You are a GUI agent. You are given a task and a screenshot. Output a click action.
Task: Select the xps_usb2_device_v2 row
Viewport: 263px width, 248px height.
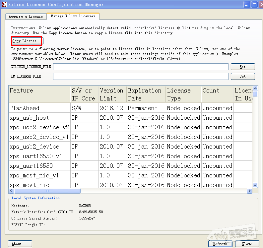[x=130, y=127]
